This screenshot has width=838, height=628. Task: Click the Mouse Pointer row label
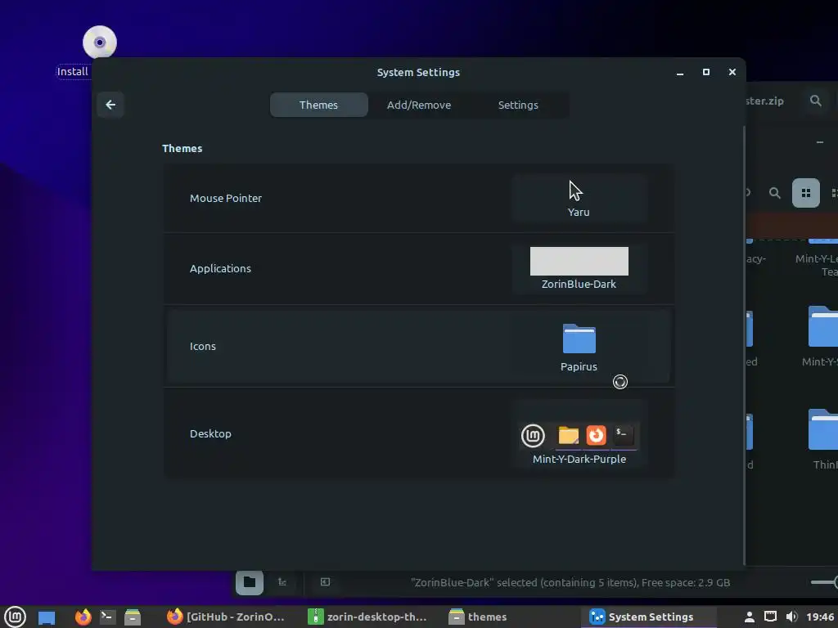click(x=226, y=198)
